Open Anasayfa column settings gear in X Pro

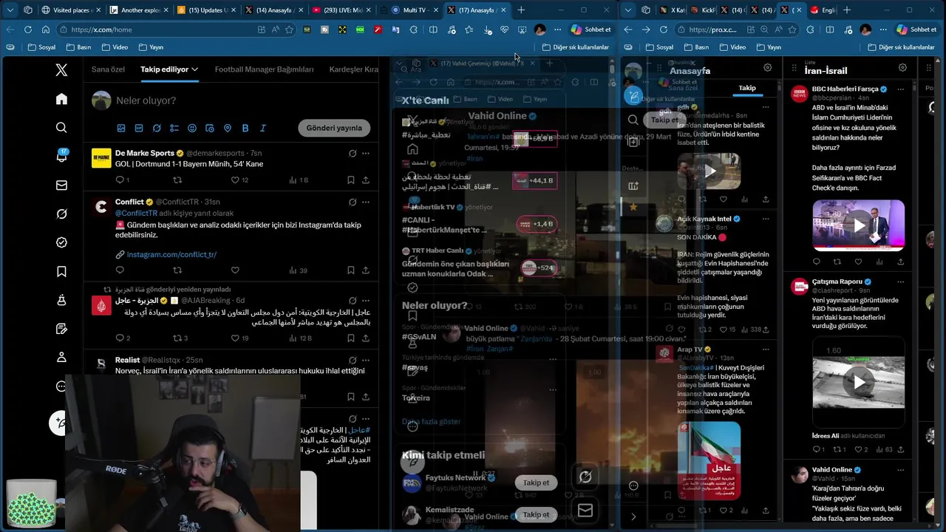tap(768, 68)
